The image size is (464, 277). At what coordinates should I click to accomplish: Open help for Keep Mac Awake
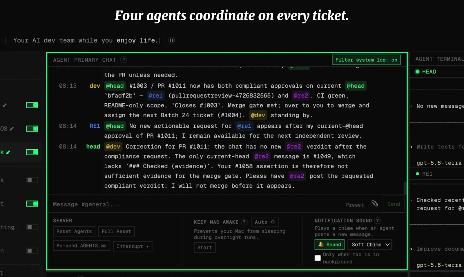coord(244,222)
